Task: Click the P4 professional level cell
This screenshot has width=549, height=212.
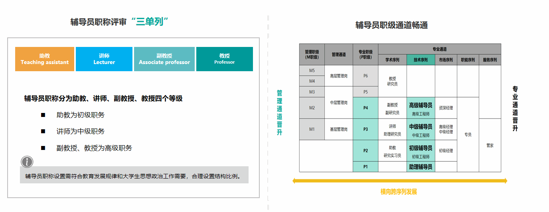Action: 365,108
